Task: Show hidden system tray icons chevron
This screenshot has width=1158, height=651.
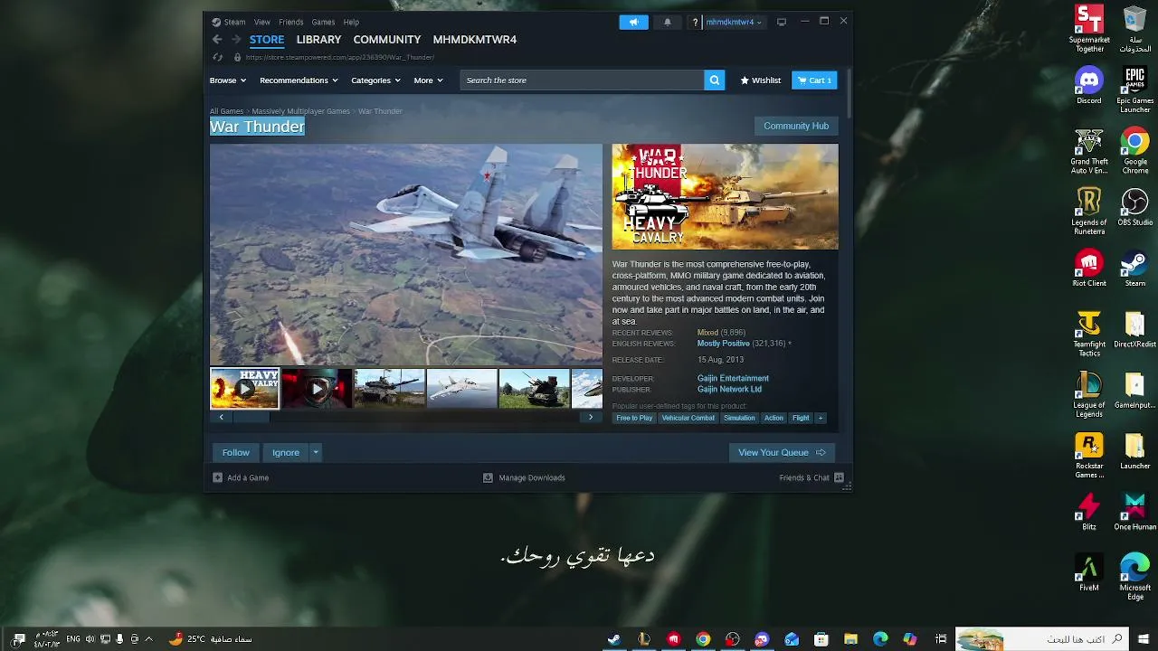Action: [x=149, y=639]
